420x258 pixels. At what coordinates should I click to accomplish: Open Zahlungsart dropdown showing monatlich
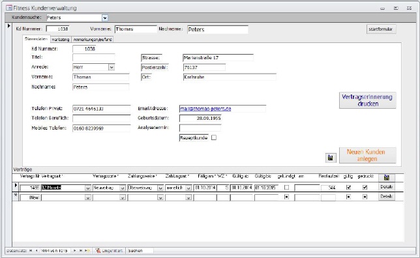188,188
